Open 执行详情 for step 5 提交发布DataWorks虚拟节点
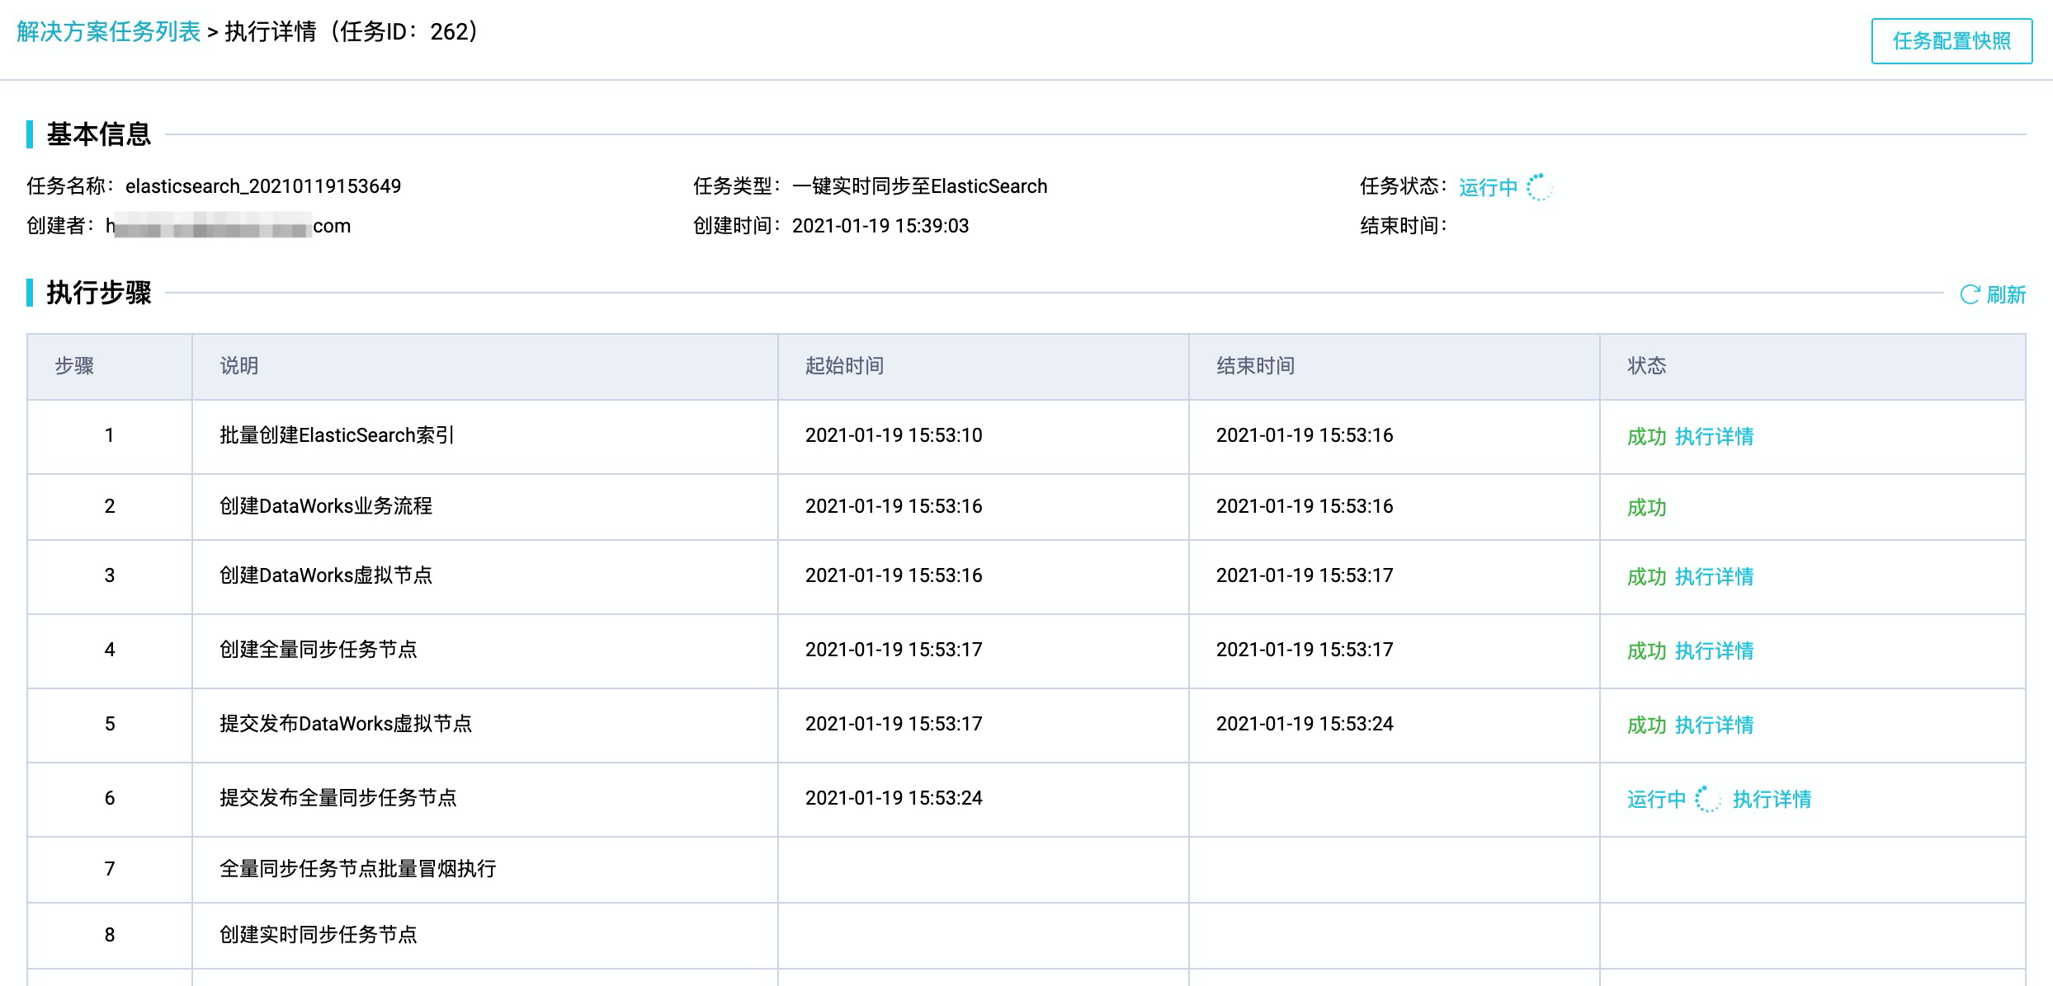2053x986 pixels. [x=1715, y=725]
